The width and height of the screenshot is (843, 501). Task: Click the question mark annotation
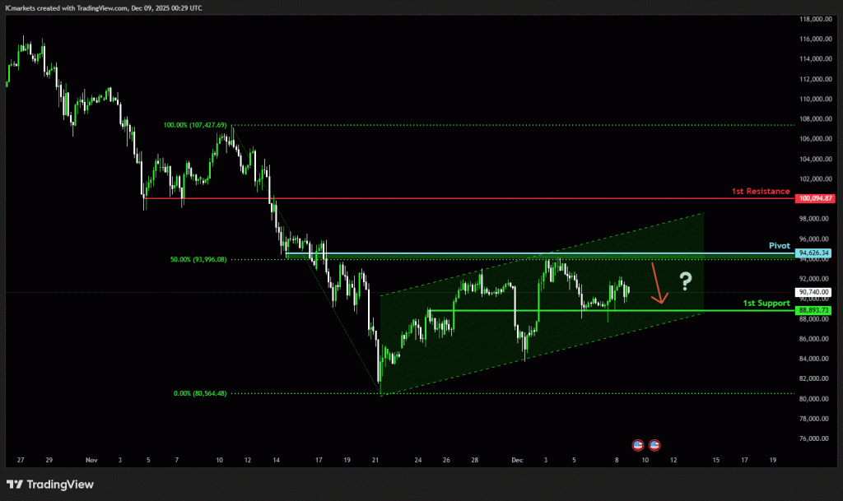[x=685, y=282]
